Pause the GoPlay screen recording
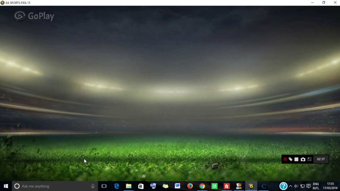Screen dimensions: 340x191 click(x=285, y=159)
